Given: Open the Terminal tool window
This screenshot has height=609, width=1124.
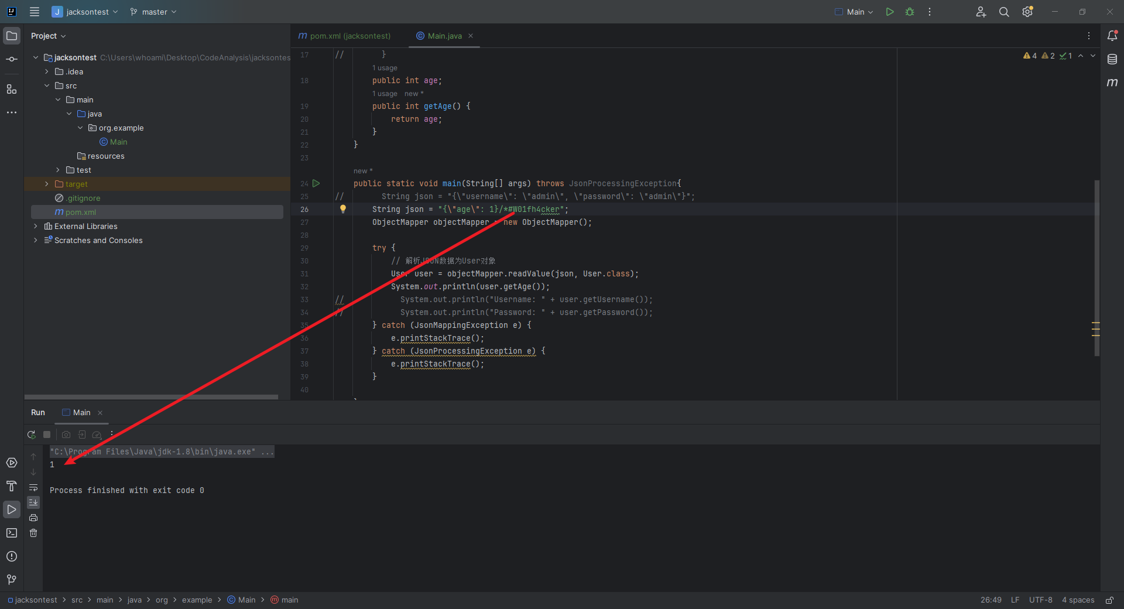Looking at the screenshot, I should click(x=12, y=533).
